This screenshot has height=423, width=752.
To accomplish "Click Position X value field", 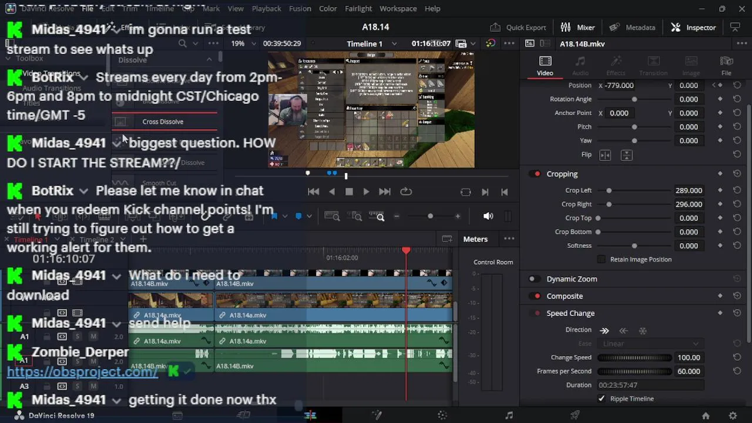I will pyautogui.click(x=620, y=85).
